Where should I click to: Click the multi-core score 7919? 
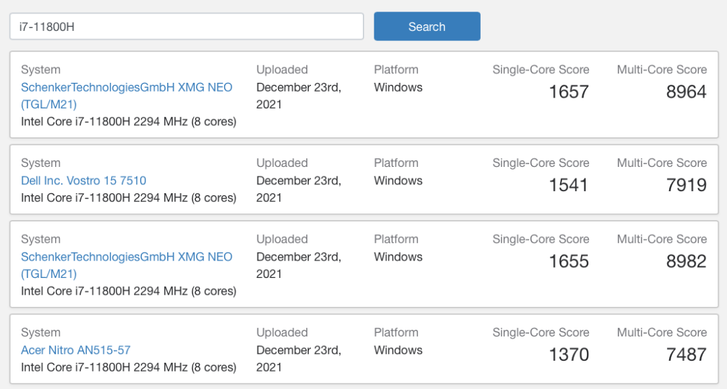[686, 185]
